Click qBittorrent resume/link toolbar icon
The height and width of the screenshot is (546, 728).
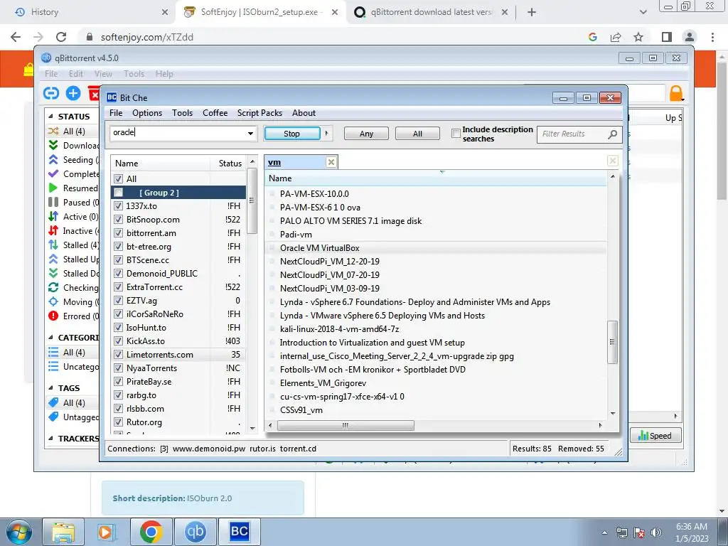(51, 93)
